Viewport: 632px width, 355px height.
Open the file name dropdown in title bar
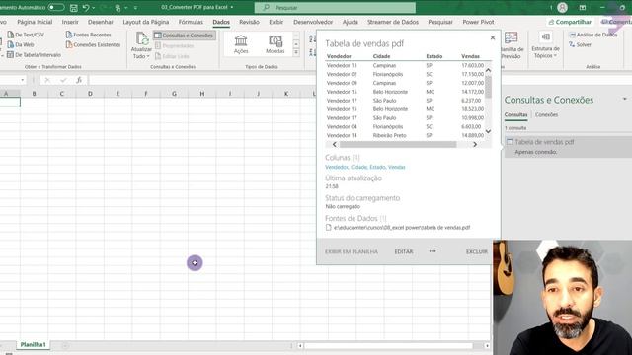pyautogui.click(x=232, y=7)
